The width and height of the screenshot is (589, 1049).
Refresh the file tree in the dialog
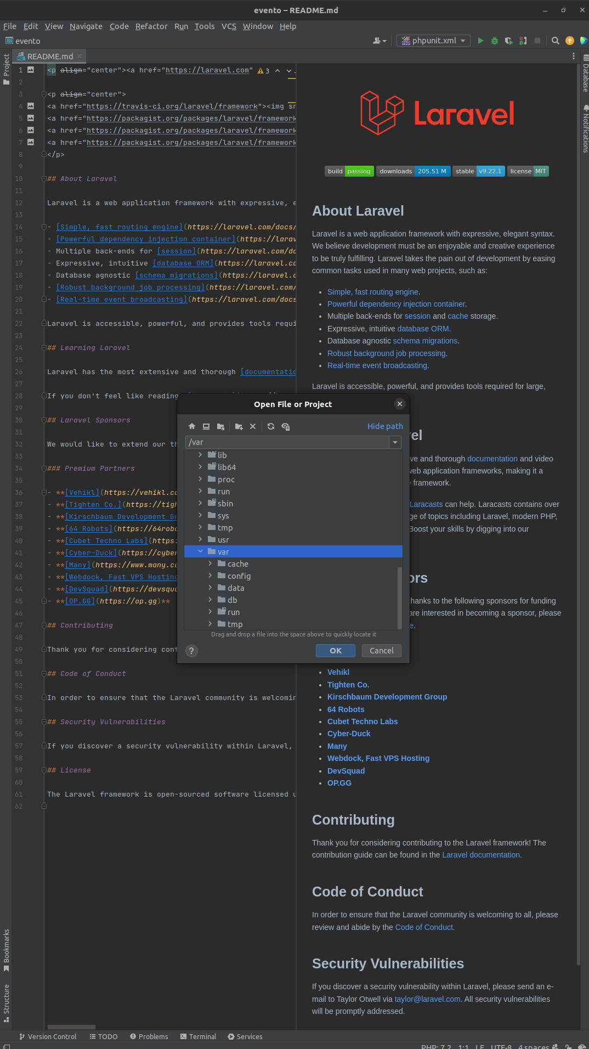(x=271, y=426)
